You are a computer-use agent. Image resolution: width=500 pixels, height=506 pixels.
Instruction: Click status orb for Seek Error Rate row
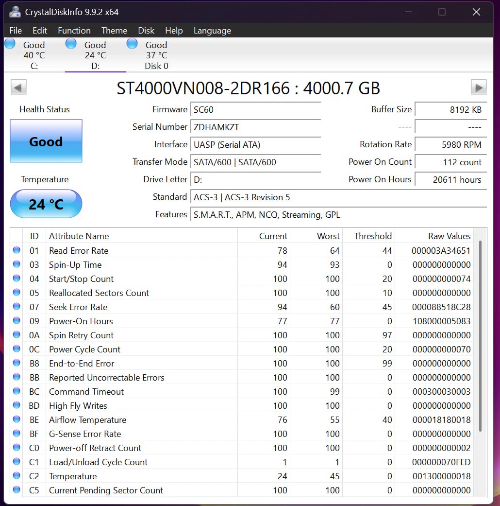coord(17,306)
